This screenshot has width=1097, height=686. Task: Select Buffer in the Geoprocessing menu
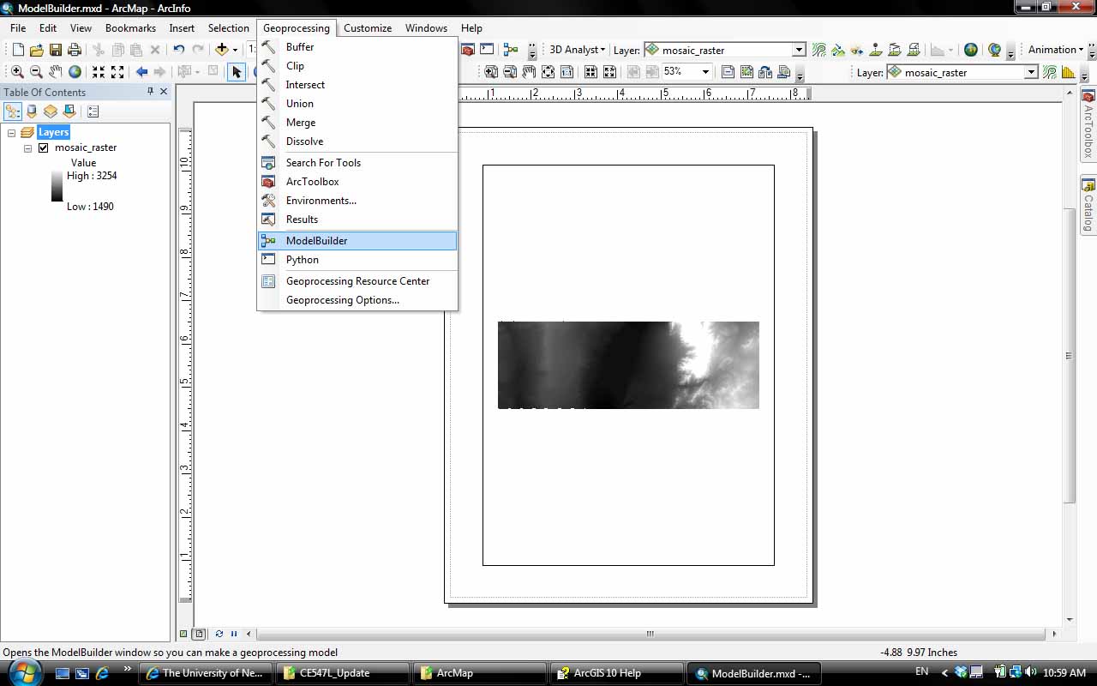click(x=300, y=47)
